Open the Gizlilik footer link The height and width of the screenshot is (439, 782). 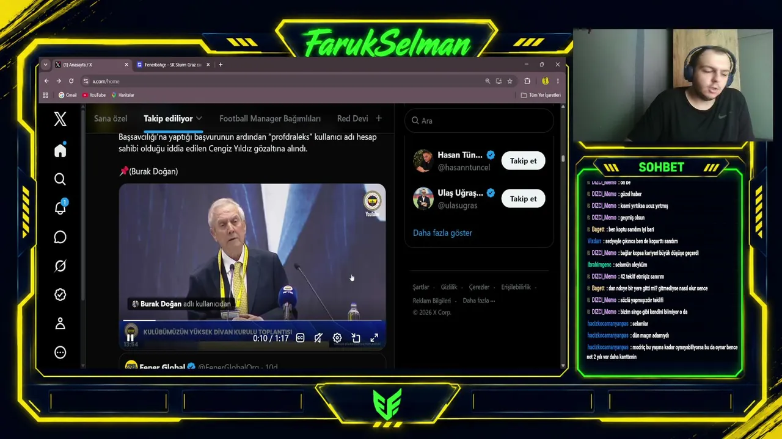pyautogui.click(x=449, y=287)
